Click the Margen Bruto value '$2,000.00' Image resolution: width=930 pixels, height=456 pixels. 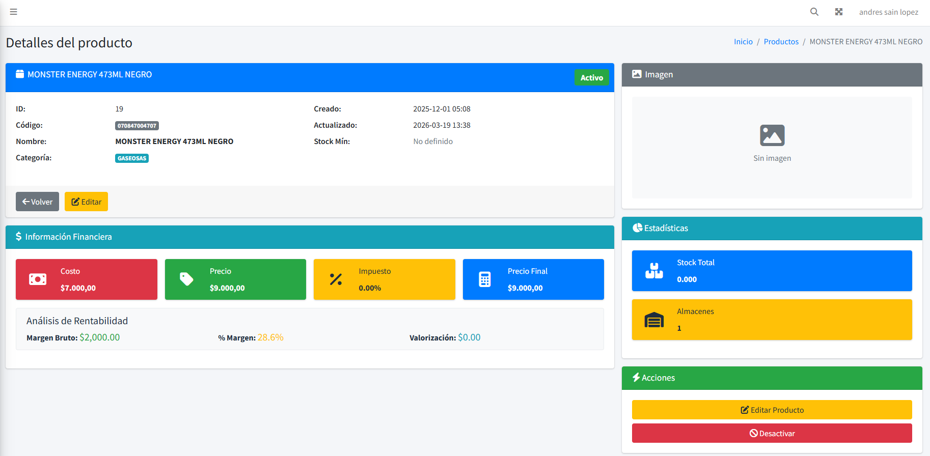tap(100, 337)
